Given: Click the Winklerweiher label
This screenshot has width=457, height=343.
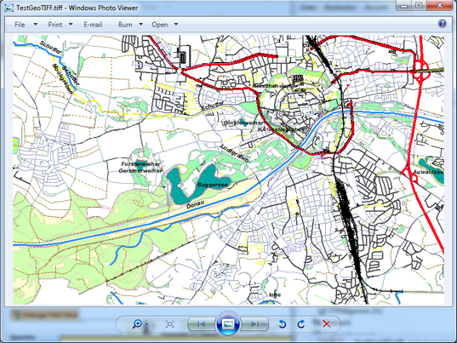Looking at the screenshot, I should [243, 123].
